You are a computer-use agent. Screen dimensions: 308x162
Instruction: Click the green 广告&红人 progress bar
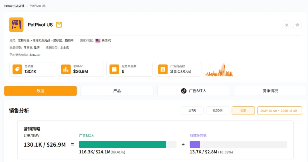tap(123, 144)
